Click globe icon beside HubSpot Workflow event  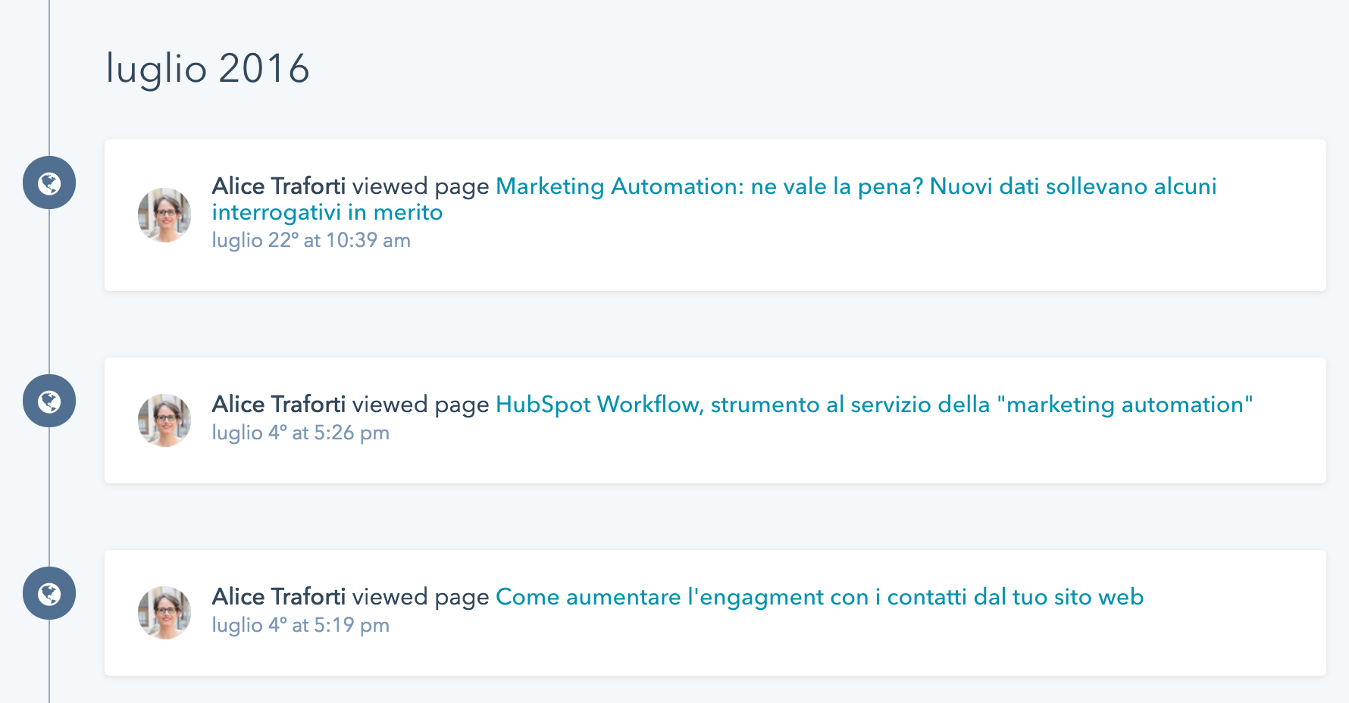point(49,401)
